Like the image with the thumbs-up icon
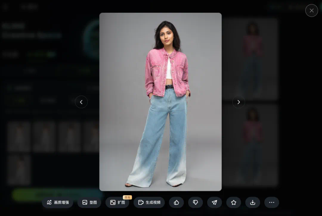This screenshot has height=216, width=322. tap(176, 203)
